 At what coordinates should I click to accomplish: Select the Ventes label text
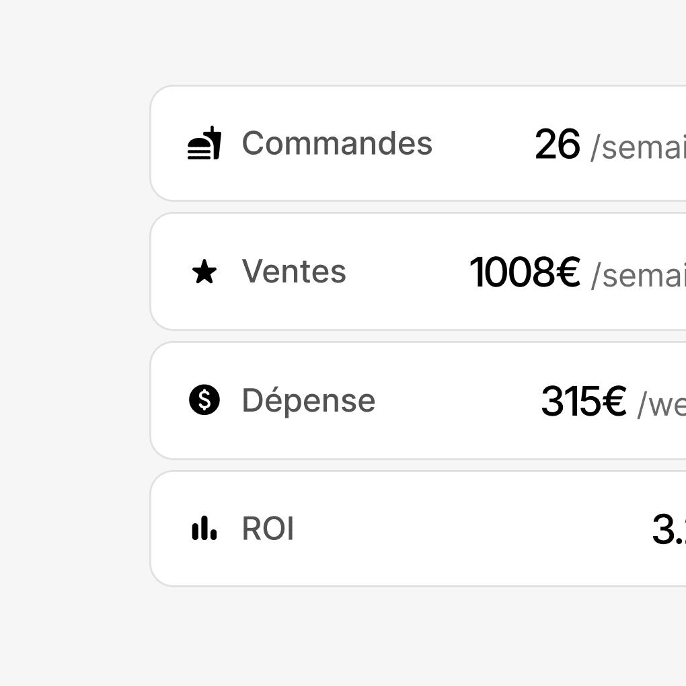(x=294, y=272)
